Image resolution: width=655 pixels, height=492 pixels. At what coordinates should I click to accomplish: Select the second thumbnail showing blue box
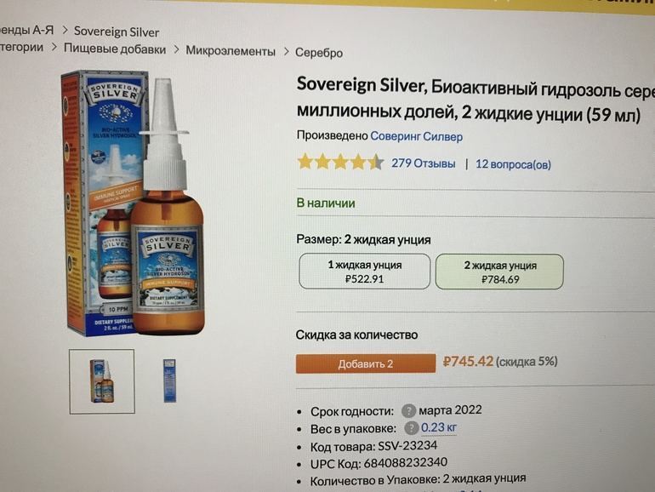pos(169,380)
